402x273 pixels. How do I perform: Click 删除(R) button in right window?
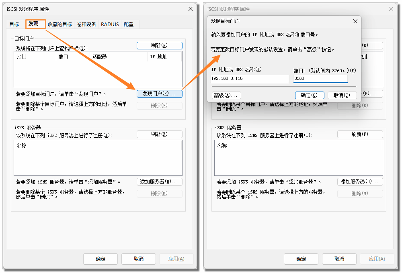coord(360,106)
